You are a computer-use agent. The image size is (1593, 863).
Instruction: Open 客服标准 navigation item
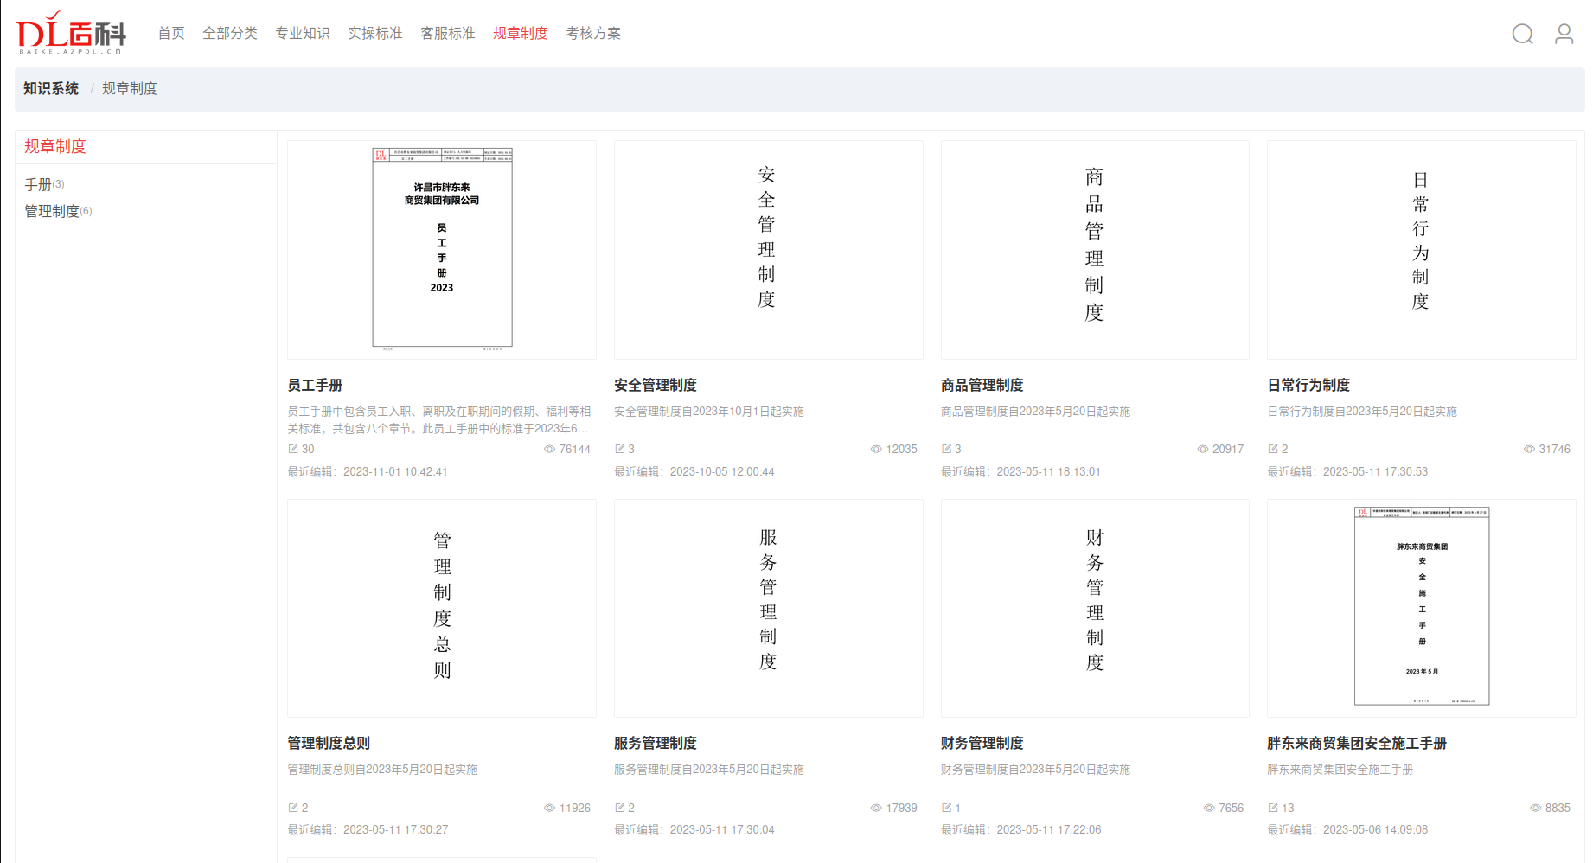pos(448,33)
